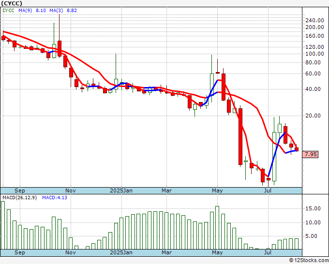Click the tallest first MACD histogram bar
The image size is (329, 264).
3,225
